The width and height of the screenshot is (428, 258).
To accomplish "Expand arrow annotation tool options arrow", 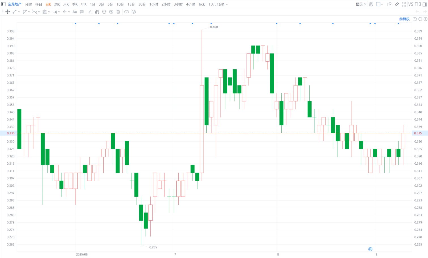I will (x=69, y=12).
